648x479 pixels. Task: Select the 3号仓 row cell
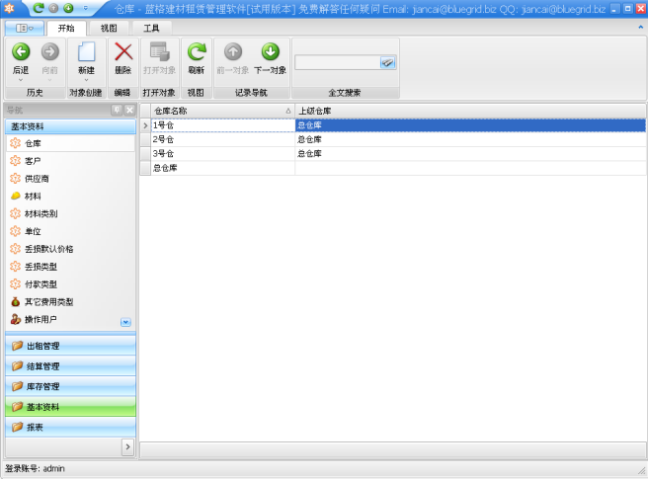pos(223,154)
